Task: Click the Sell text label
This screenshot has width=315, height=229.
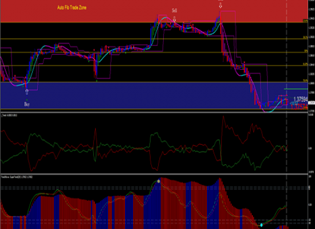Action: pos(174,10)
